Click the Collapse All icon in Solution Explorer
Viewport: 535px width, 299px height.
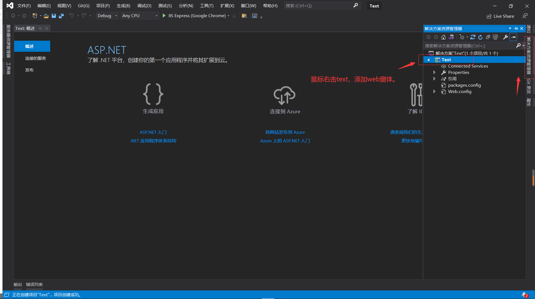click(488, 37)
